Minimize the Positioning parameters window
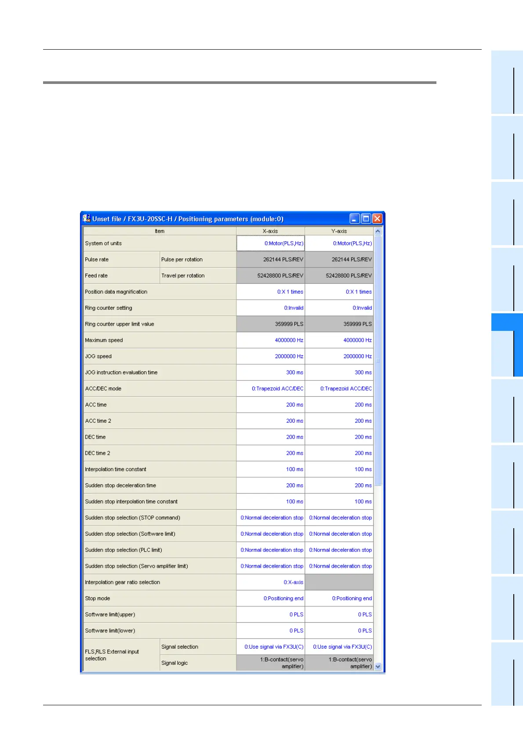Viewport: 523px width, 740px height. coord(355,218)
